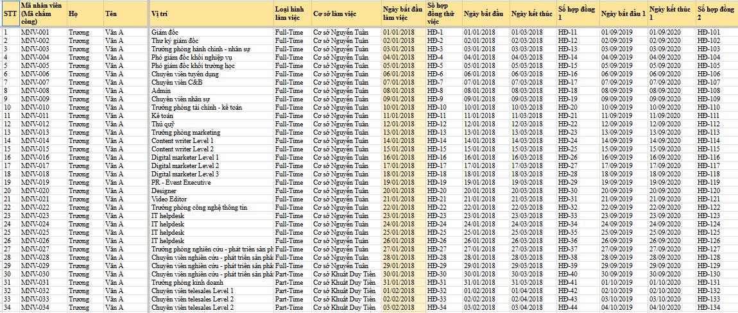Select date cell 04/10/2019

point(624,308)
